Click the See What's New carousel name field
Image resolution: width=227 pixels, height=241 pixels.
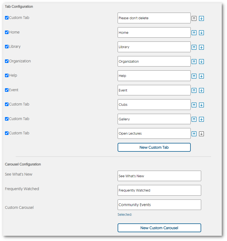tap(159, 176)
